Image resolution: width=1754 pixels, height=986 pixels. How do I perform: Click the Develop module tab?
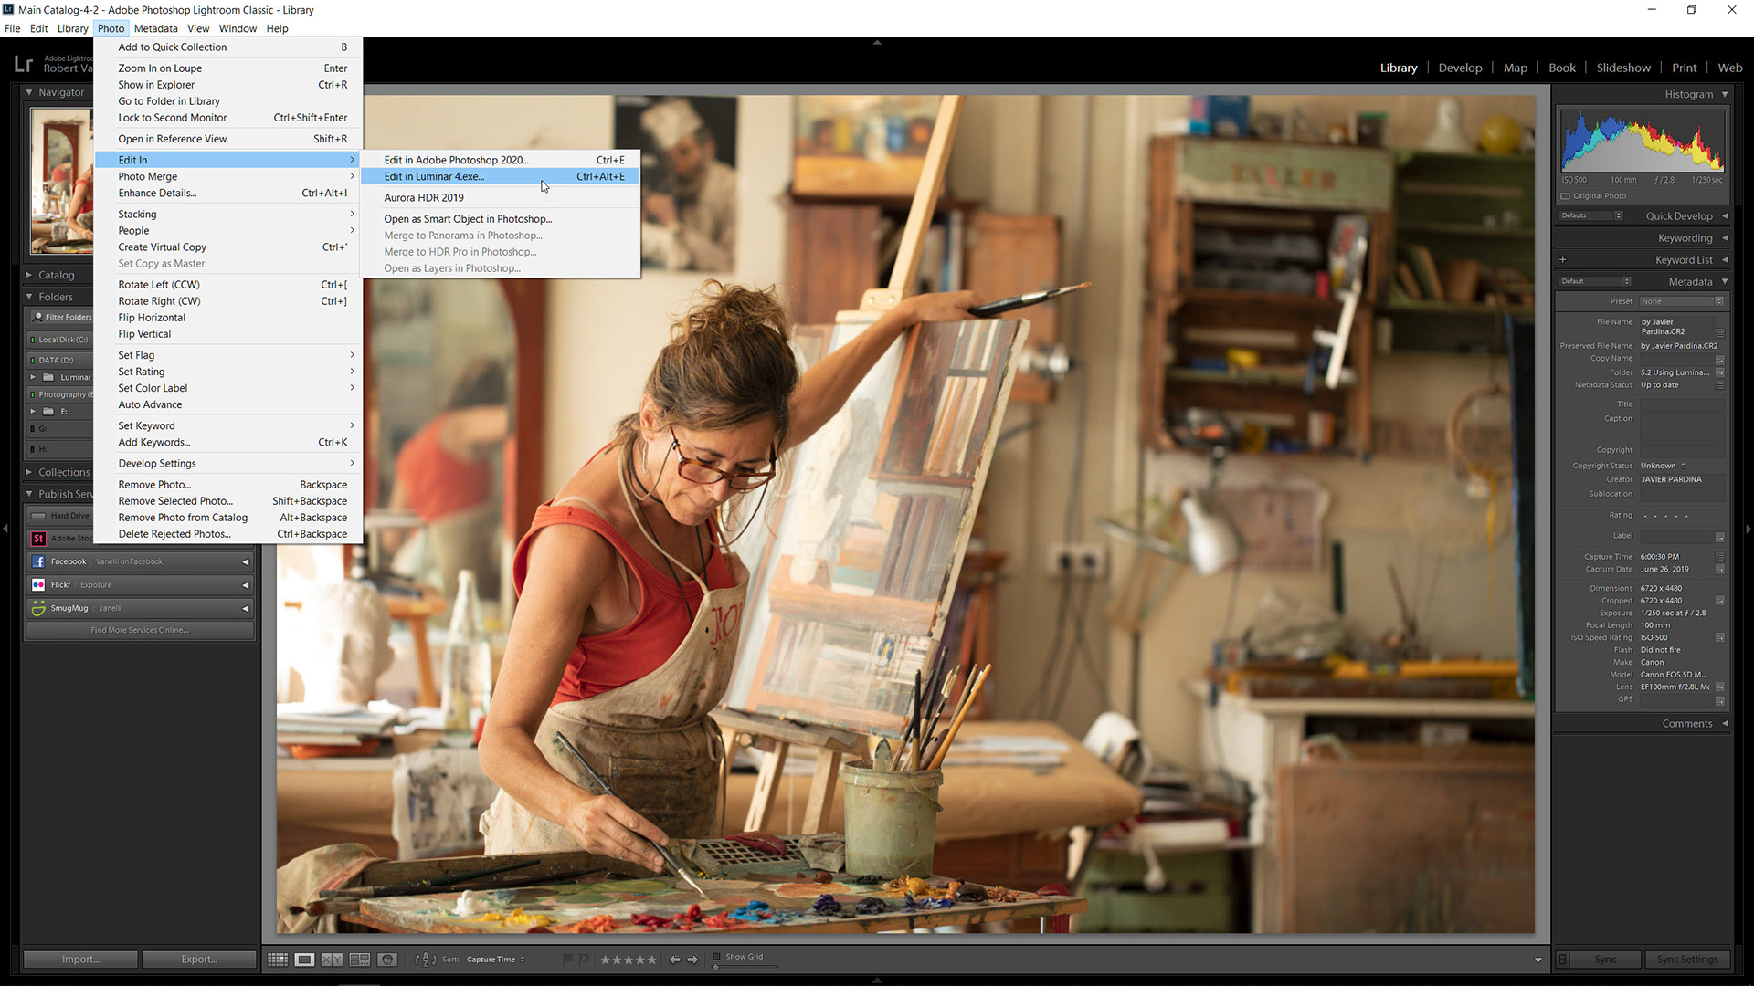(x=1462, y=68)
